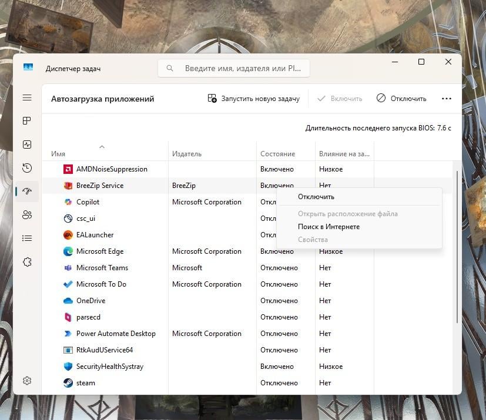Image resolution: width=486 pixels, height=420 pixels.
Task: Click Отключено status in OneDrive row
Action: [279, 301]
